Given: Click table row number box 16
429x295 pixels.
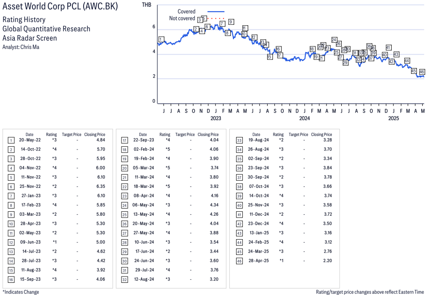Looking at the screenshot, I should click(11, 280).
